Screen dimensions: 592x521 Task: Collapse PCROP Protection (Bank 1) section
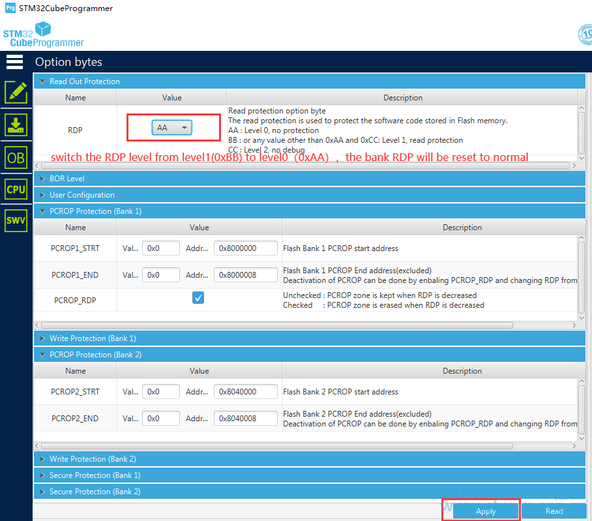tap(310, 211)
